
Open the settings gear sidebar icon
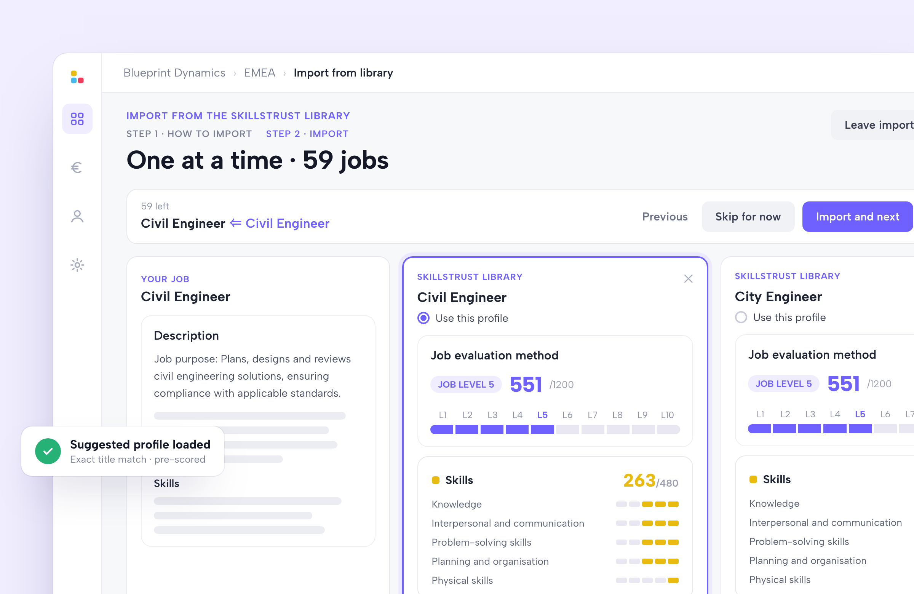[77, 265]
